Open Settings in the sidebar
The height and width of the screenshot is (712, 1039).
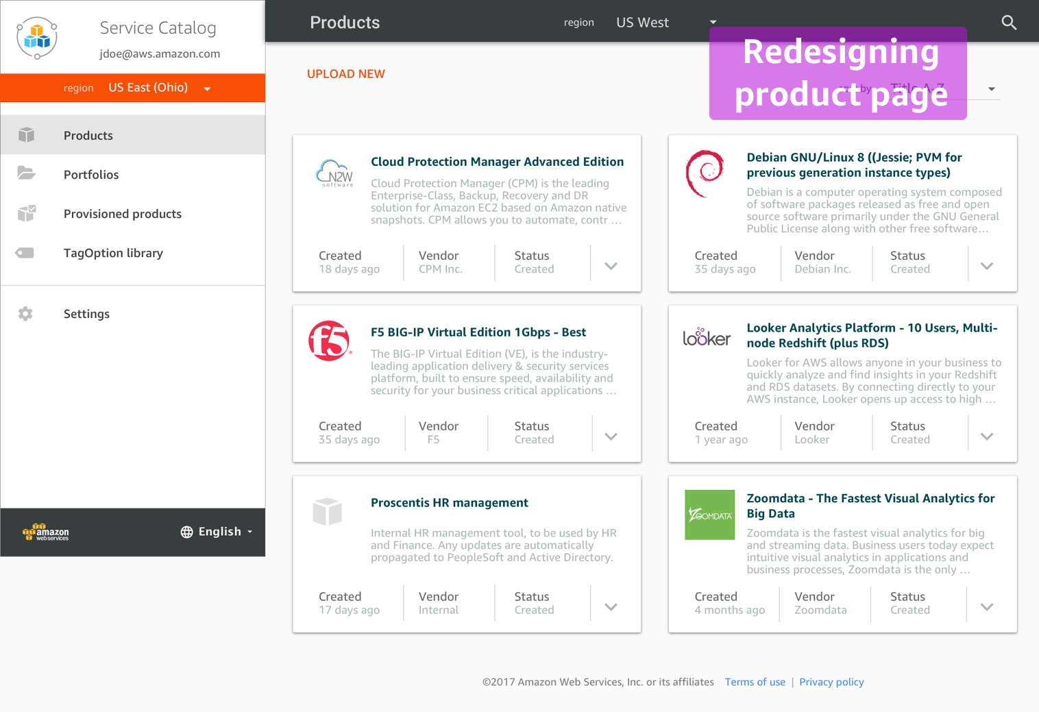coord(133,313)
